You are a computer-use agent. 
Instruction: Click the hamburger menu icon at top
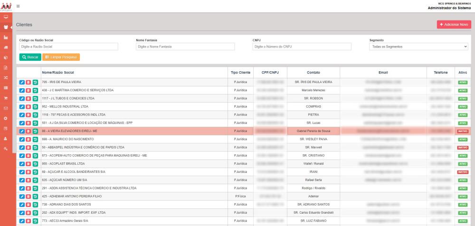(18, 6)
